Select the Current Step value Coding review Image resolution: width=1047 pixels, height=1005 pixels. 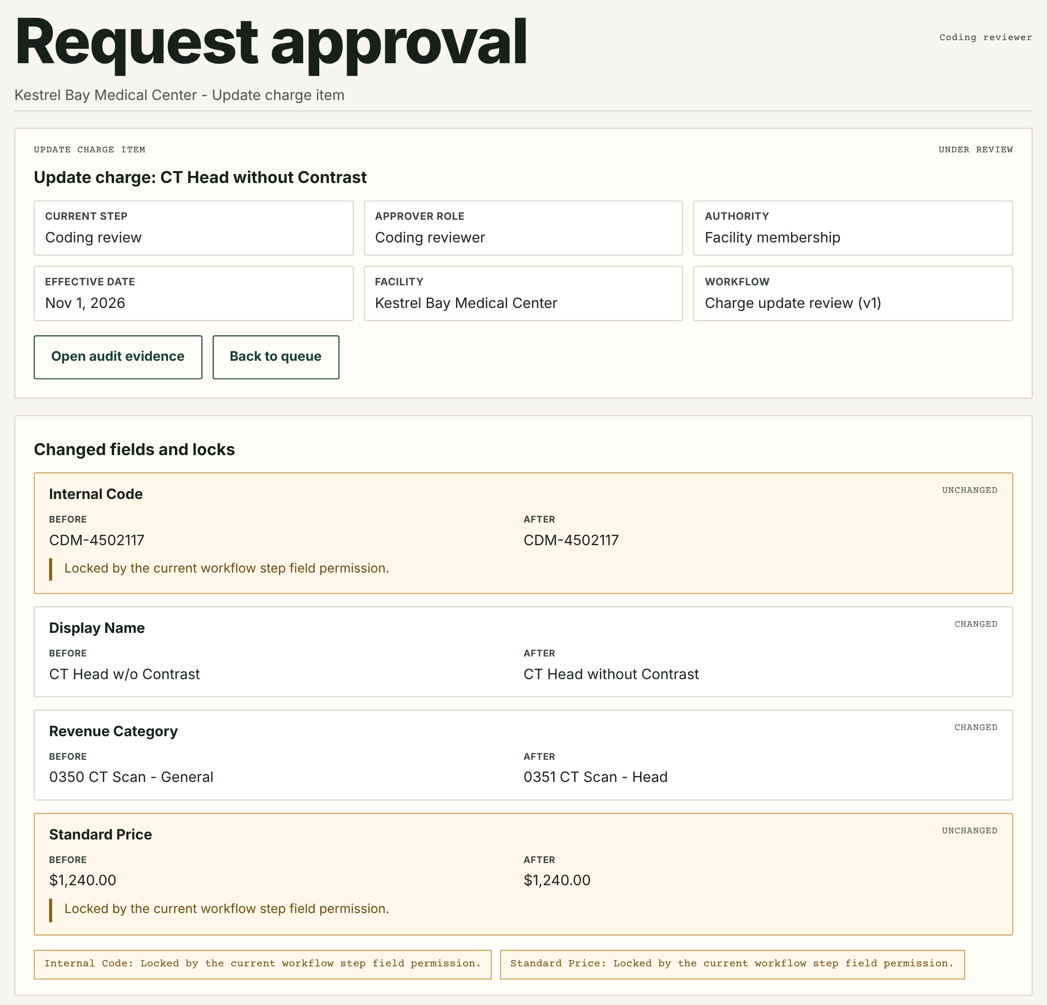click(x=93, y=237)
